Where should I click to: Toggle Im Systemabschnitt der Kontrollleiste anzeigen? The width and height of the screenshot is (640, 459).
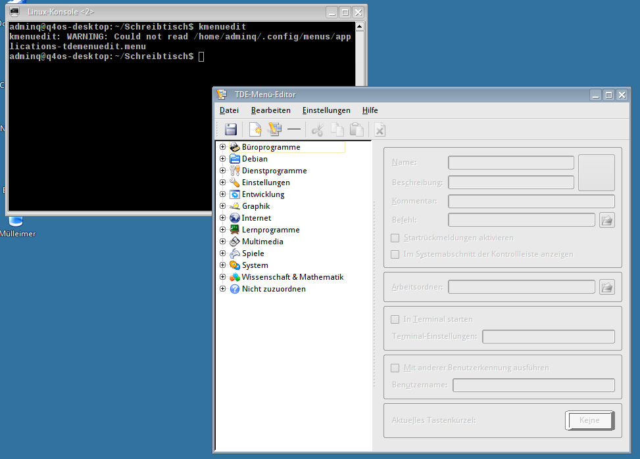[395, 254]
